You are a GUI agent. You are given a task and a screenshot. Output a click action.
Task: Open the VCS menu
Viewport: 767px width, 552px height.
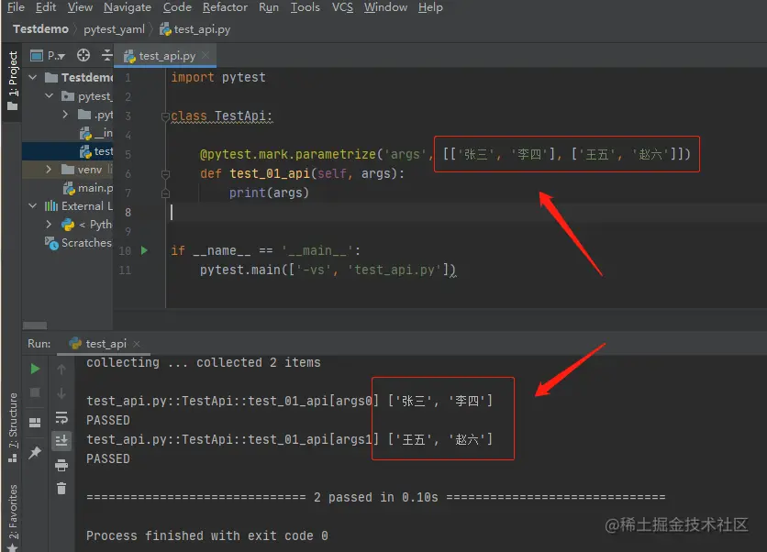point(342,7)
